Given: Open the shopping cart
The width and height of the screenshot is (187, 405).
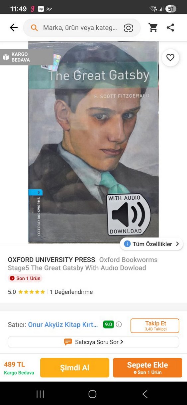Looking at the screenshot, I should pos(153,28).
